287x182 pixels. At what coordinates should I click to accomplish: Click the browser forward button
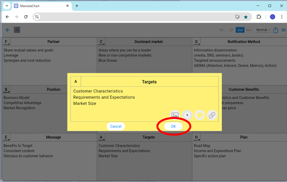point(16,17)
